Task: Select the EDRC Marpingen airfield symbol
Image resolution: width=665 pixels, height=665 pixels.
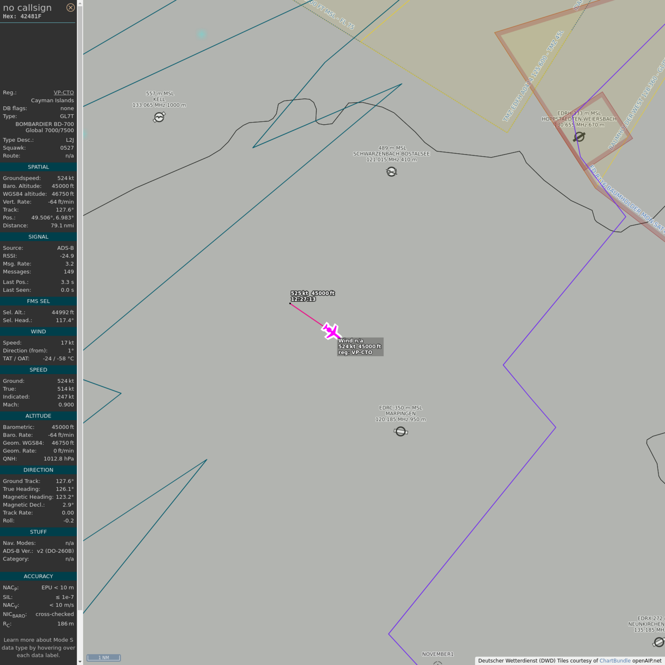Action: pyautogui.click(x=400, y=431)
